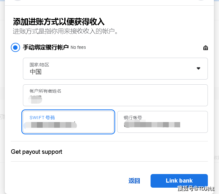This screenshot has height=194, width=219.
Task: Click the selected value 中国
Action: pyautogui.click(x=35, y=72)
